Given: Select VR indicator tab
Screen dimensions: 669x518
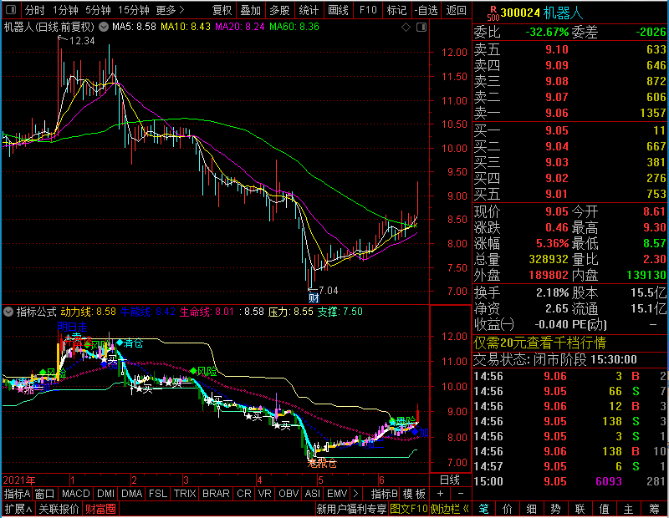Looking at the screenshot, I should (x=264, y=494).
